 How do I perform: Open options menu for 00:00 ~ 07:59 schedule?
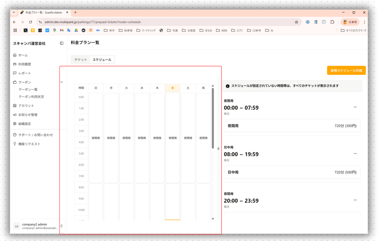[x=355, y=107]
